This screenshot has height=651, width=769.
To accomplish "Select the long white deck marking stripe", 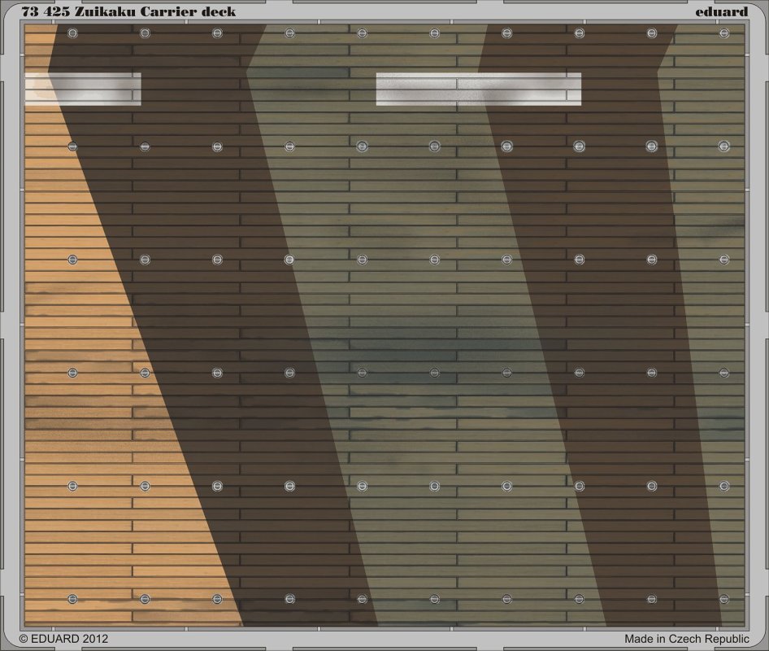I will [478, 89].
